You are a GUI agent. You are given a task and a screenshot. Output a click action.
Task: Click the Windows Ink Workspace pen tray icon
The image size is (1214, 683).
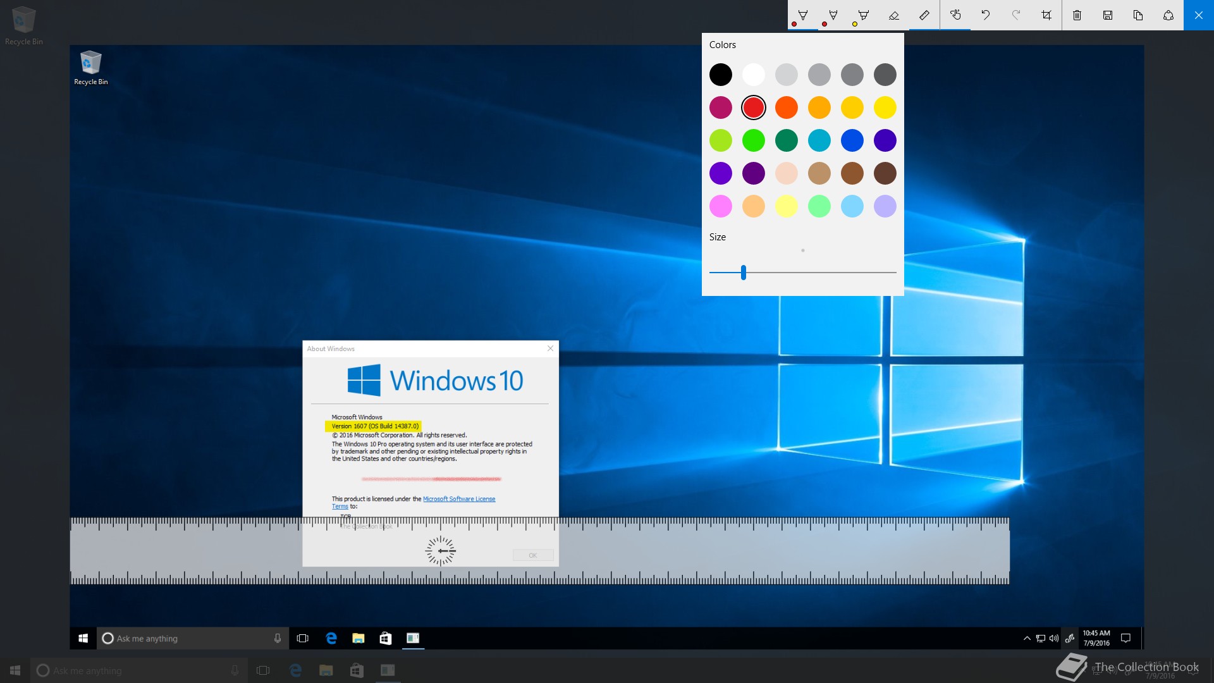click(x=1070, y=638)
